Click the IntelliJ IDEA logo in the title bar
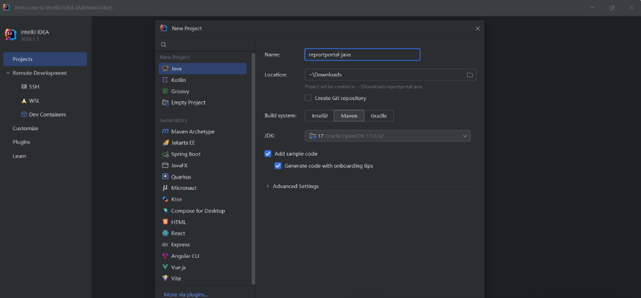Viewport: 641px width, 298px height. tap(7, 8)
